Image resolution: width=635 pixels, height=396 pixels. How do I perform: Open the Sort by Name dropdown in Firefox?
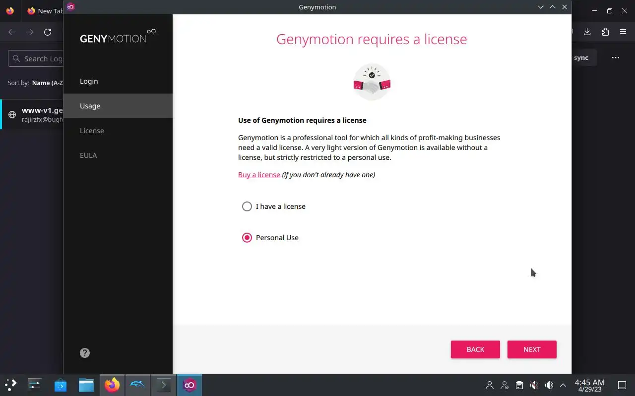coord(48,83)
